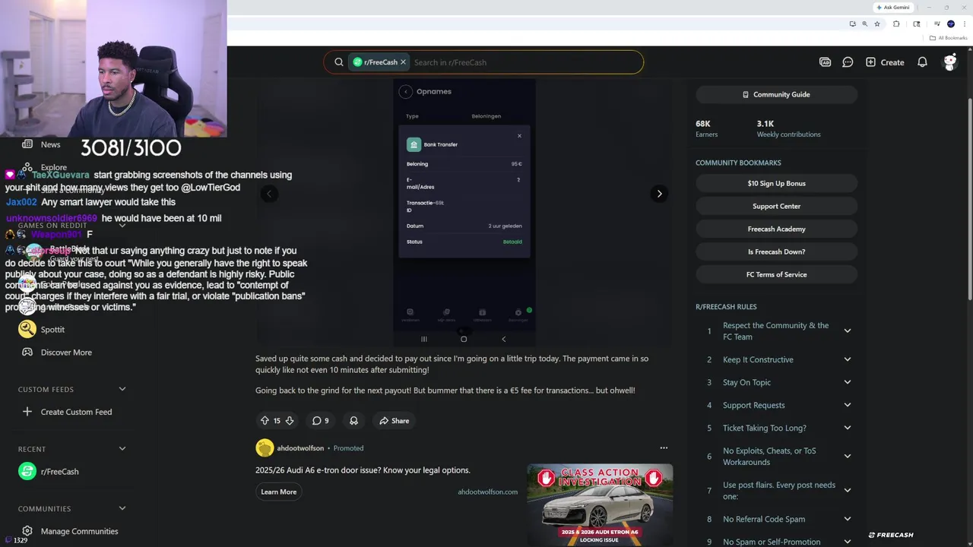973x547 pixels.
Task: Open the Is Freecash Down? bookmark
Action: (776, 251)
